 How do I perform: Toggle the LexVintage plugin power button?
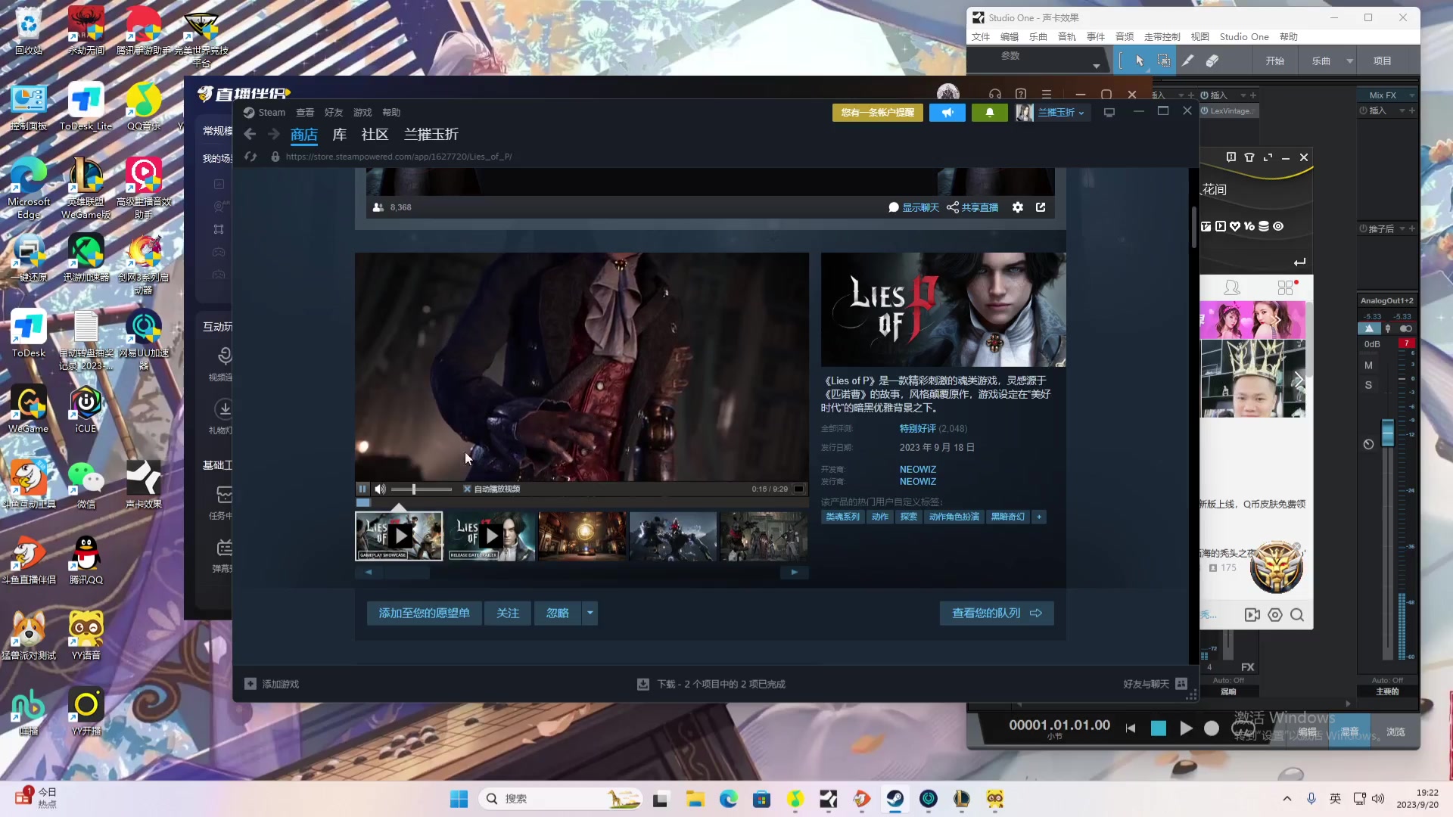coord(1205,111)
